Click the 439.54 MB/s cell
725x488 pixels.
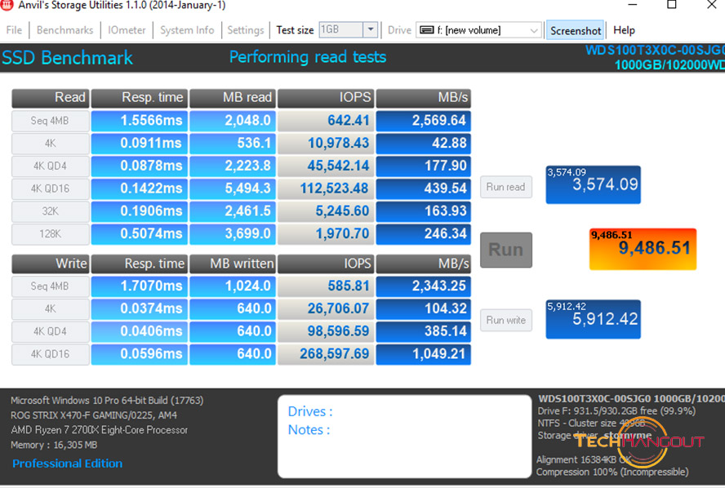click(424, 189)
